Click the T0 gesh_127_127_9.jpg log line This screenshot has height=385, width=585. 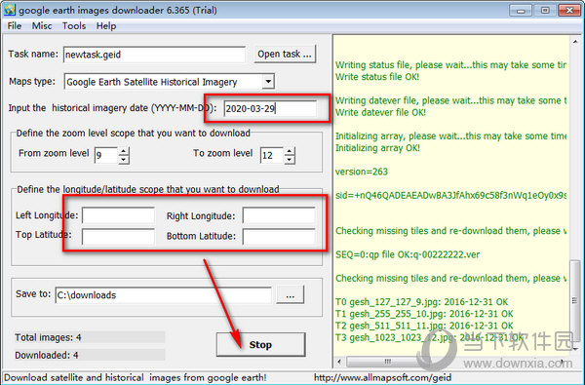[421, 301]
